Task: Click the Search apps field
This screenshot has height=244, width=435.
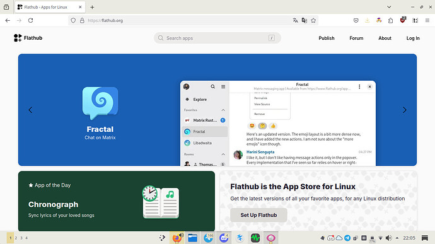Action: (x=217, y=38)
